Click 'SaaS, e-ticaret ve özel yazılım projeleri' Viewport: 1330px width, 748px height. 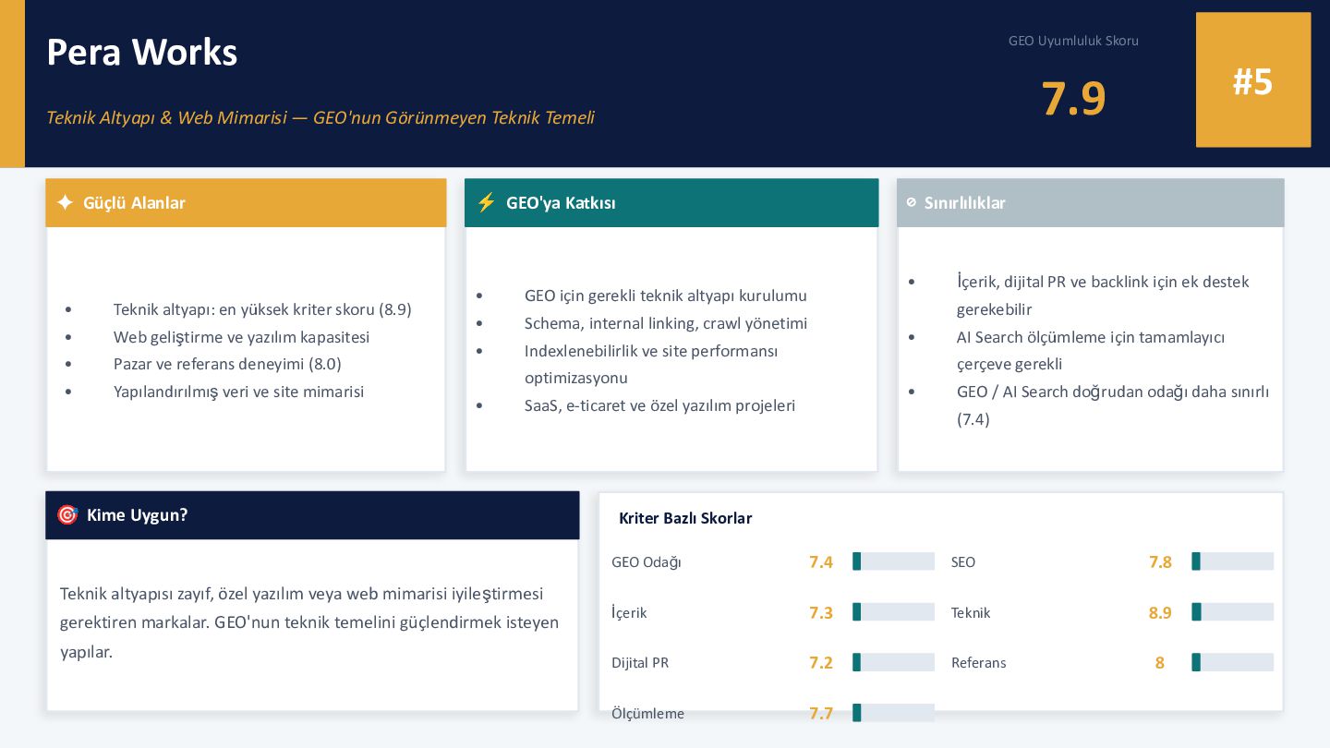659,405
